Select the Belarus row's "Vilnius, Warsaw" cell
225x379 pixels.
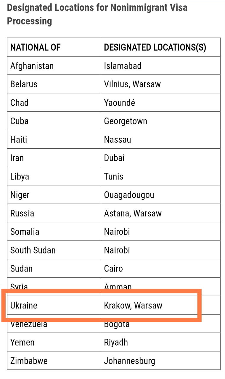point(132,84)
